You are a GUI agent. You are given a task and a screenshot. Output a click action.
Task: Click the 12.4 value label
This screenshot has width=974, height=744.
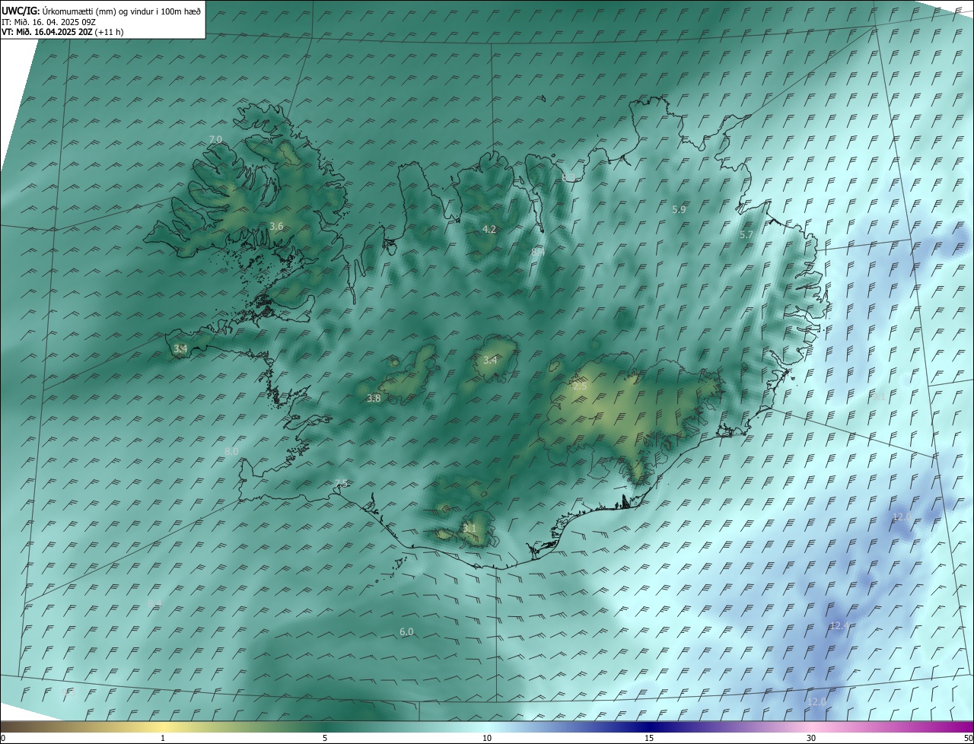pos(839,626)
